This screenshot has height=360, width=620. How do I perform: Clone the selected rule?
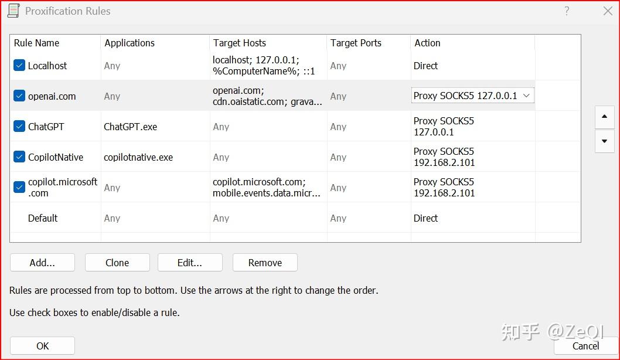coord(117,263)
